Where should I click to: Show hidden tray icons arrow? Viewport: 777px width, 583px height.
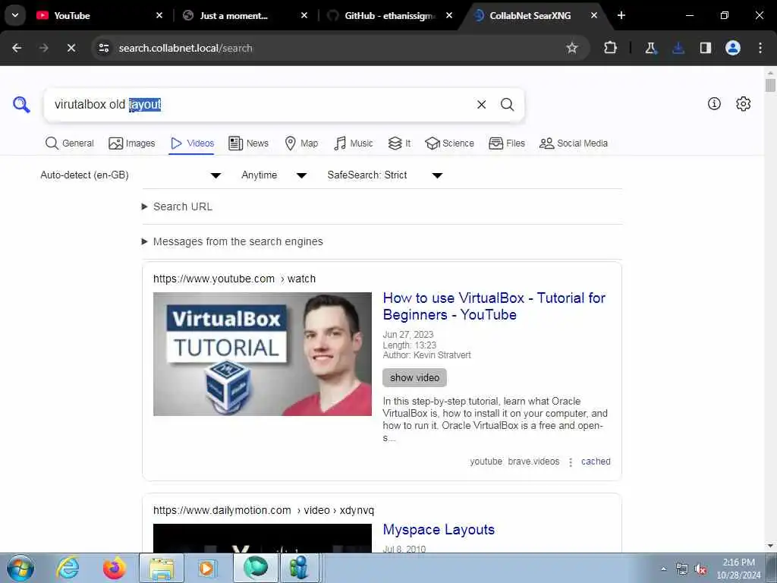(x=663, y=569)
